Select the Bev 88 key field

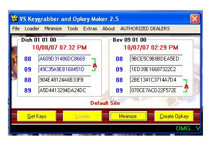156,80
